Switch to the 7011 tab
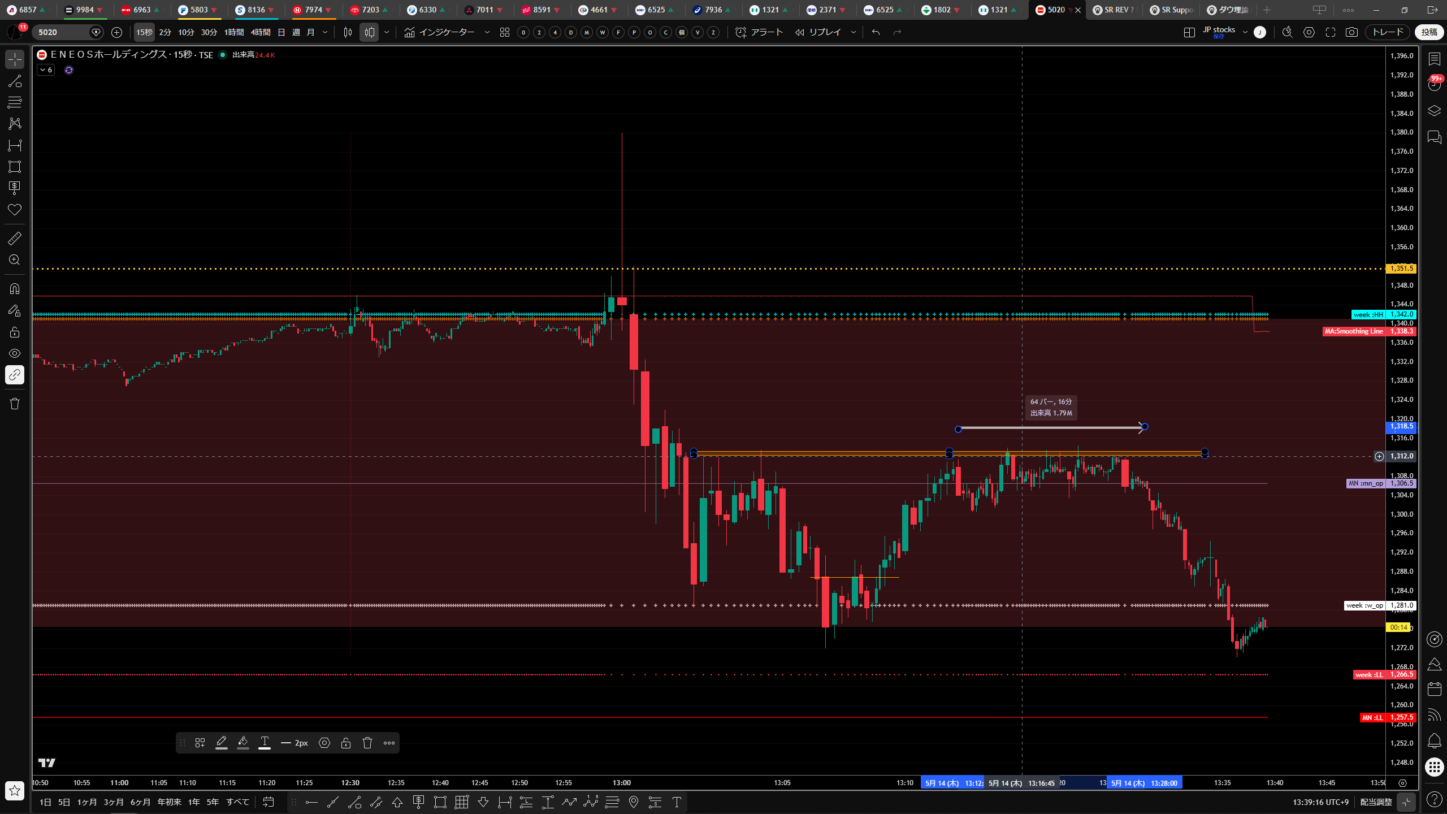This screenshot has width=1447, height=814. pos(484,10)
